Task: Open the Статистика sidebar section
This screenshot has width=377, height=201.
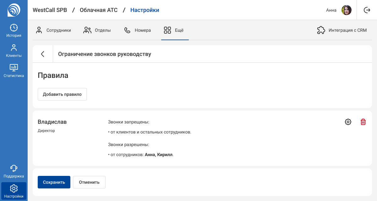Action: [x=14, y=71]
